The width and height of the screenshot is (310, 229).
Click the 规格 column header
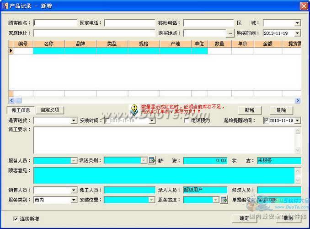click(x=144, y=44)
